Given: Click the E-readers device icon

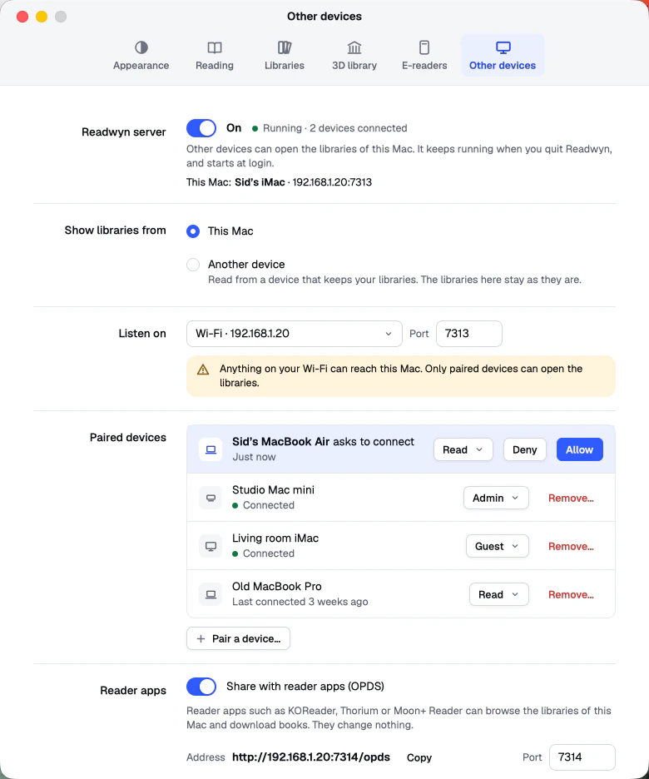Looking at the screenshot, I should tap(424, 47).
